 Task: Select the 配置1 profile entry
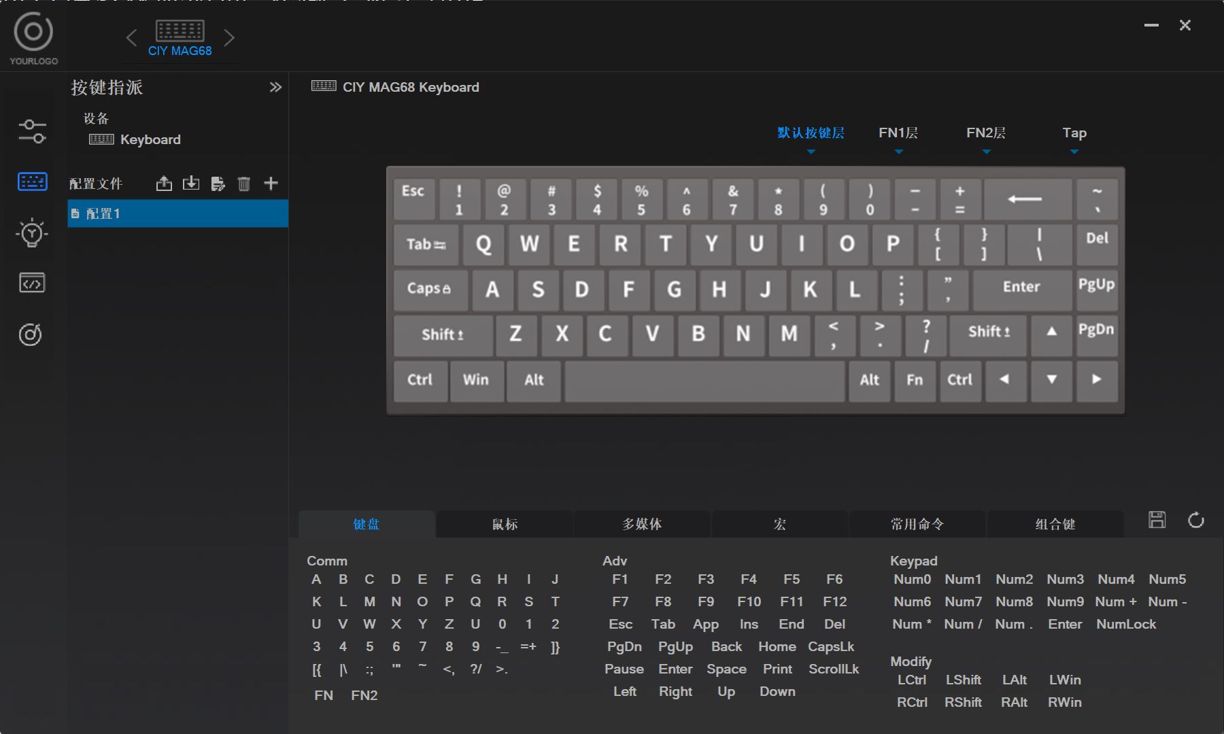pos(177,213)
